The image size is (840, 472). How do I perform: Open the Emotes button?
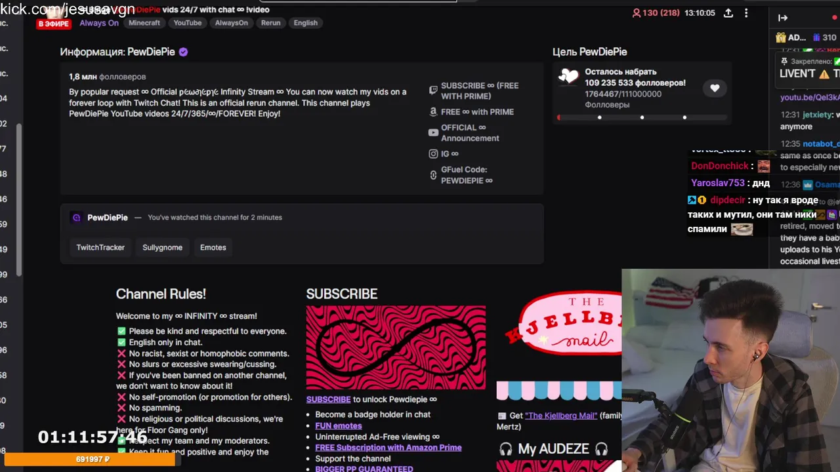point(213,248)
